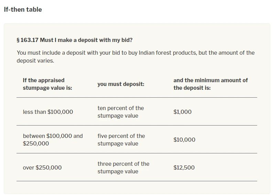The height and width of the screenshot is (195, 273).
Task: Click the word "Indian" in the paragraph
Action: 146,53
